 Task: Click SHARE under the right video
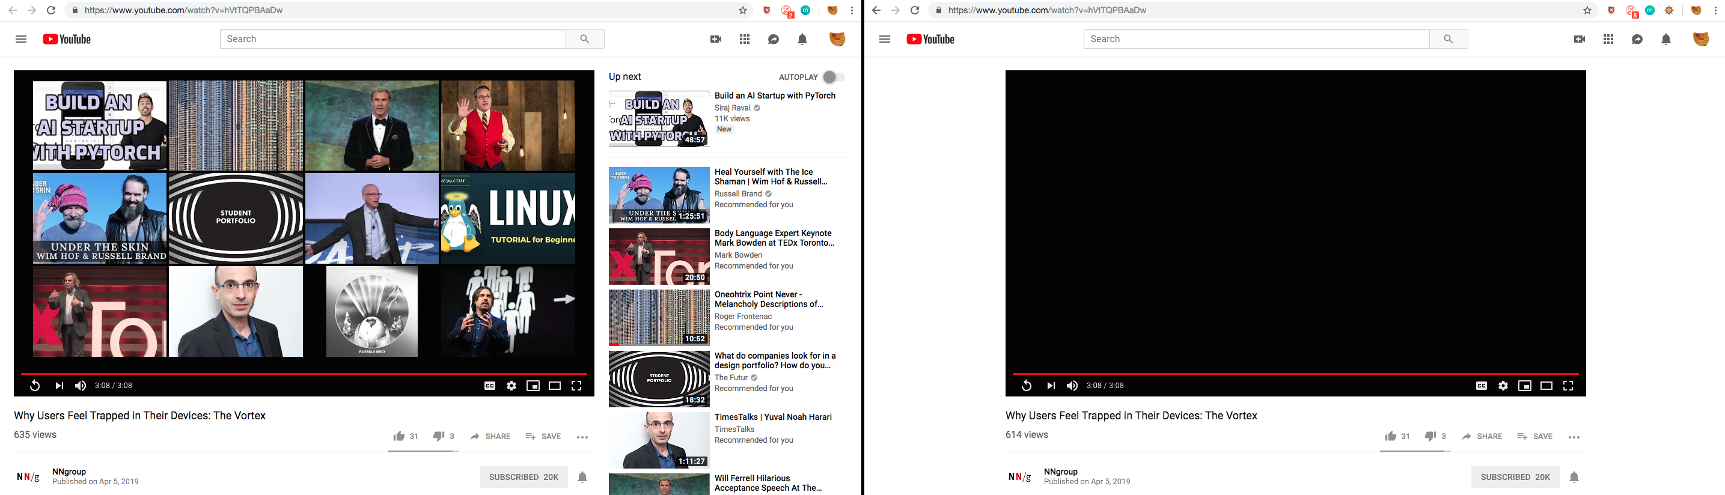pyautogui.click(x=1482, y=436)
